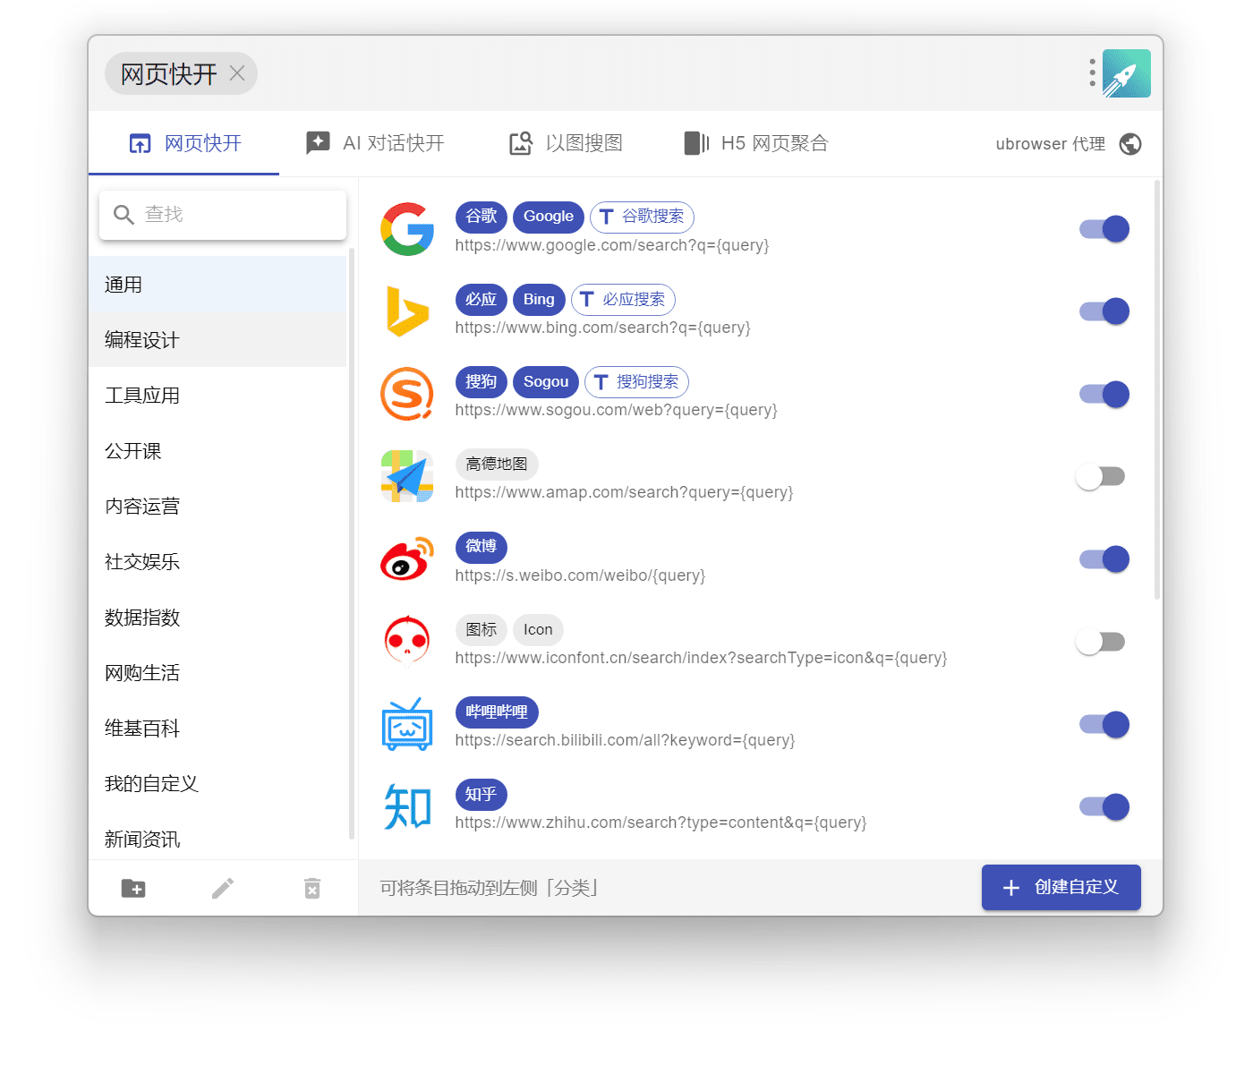This screenshot has width=1253, height=1074.
Task: Select the 网购生活 category
Action: pyautogui.click(x=217, y=673)
